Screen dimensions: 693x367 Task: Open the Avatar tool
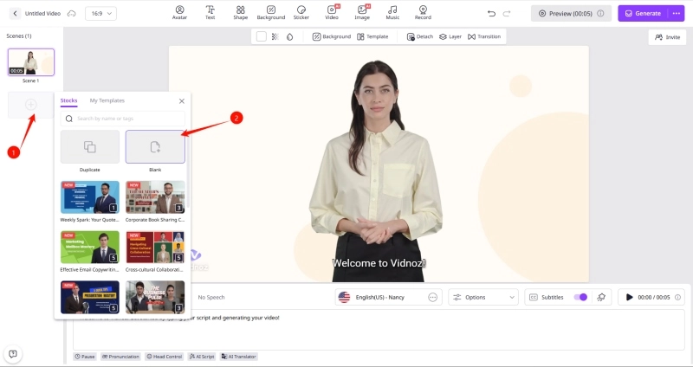(x=179, y=13)
